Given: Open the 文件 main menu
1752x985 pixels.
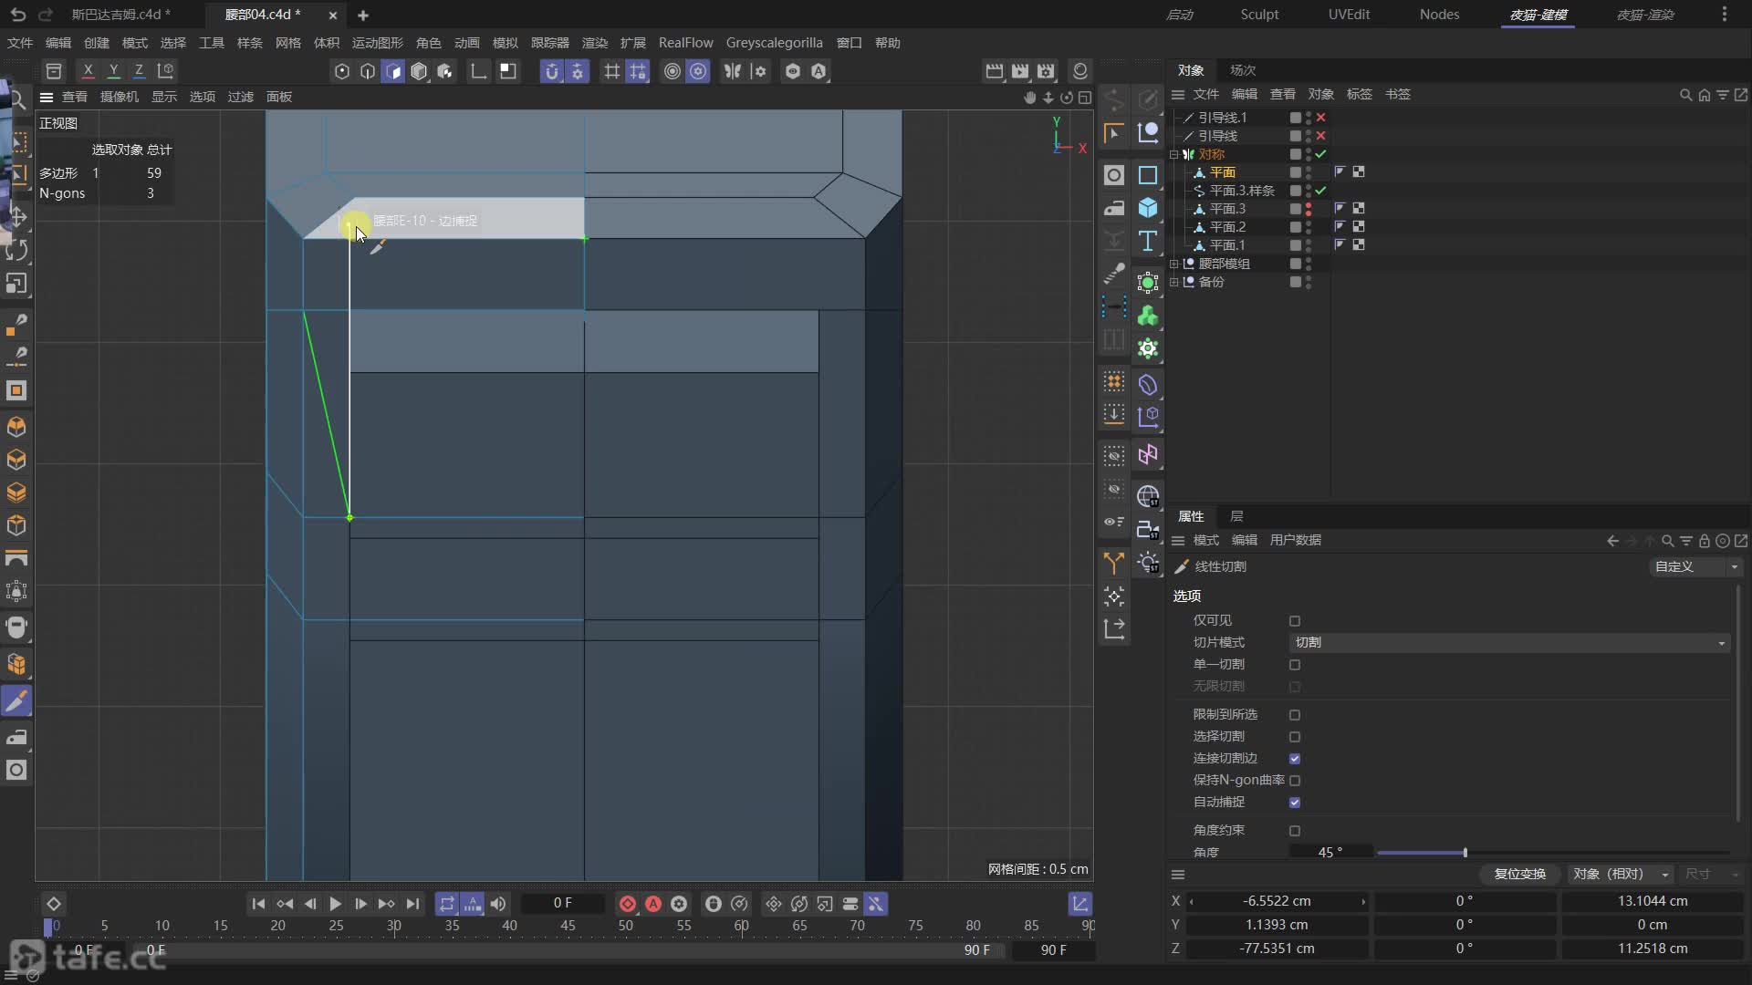Looking at the screenshot, I should pos(20,43).
